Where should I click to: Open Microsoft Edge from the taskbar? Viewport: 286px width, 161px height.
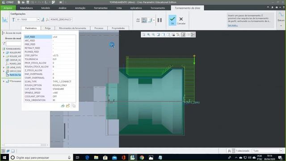coord(87,157)
